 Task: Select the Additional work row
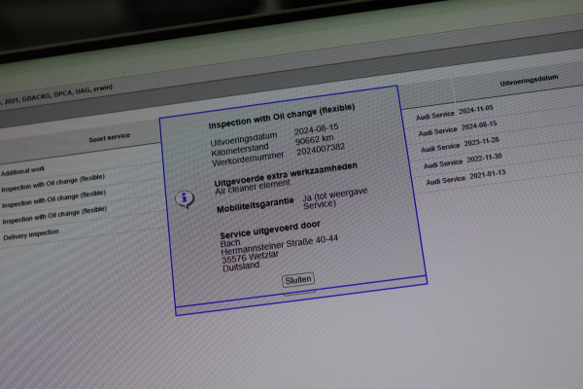coord(23,171)
